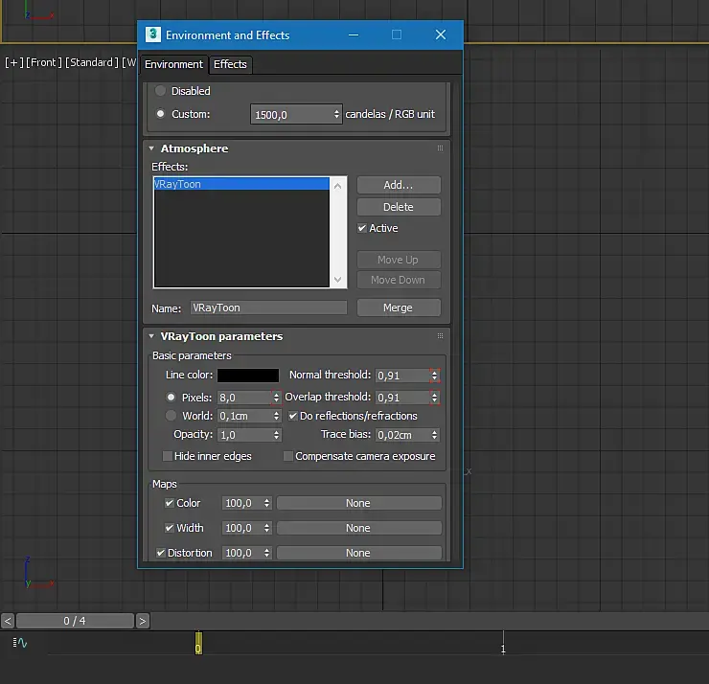The image size is (709, 684).
Task: Click the viewport Standard shading menu label
Action: tap(92, 62)
